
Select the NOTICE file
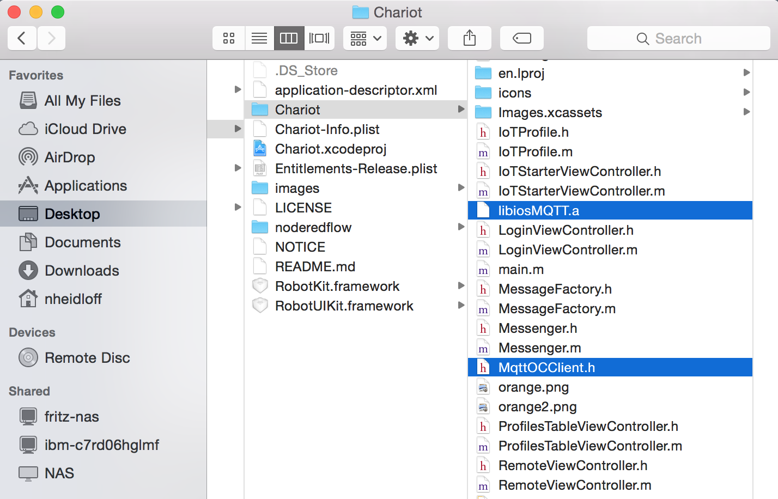pos(356,247)
